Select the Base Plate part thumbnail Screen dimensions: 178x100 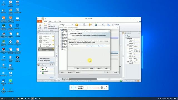click(x=41, y=37)
